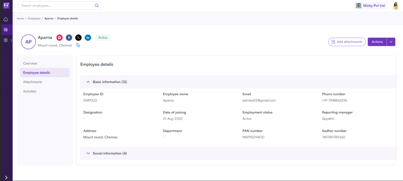Viewport: 403px width, 181px height.
Task: Click the Aadhar number 789789789542
Action: pyautogui.click(x=333, y=137)
